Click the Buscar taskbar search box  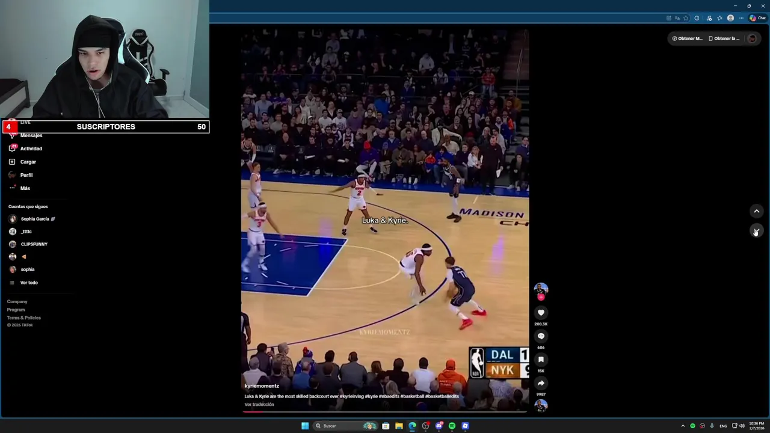point(346,426)
